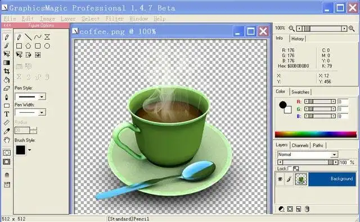This screenshot has width=360, height=222.
Task: Click figure select arrow in Figure Options
Action: click(19, 55)
